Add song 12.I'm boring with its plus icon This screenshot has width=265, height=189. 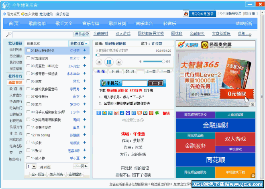click(85, 135)
